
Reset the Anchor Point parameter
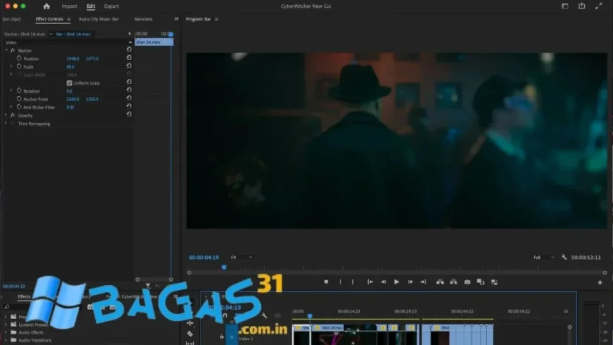[x=129, y=98]
